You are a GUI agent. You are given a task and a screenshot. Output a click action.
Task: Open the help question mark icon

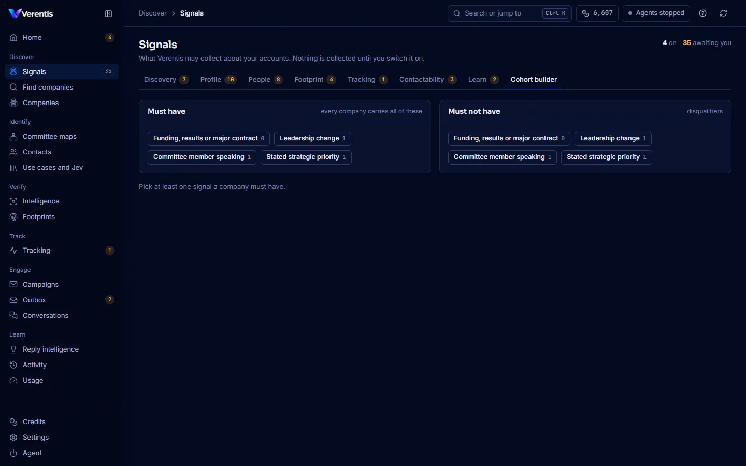(703, 13)
